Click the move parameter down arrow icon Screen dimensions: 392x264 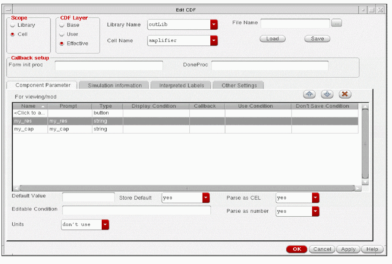pos(327,94)
